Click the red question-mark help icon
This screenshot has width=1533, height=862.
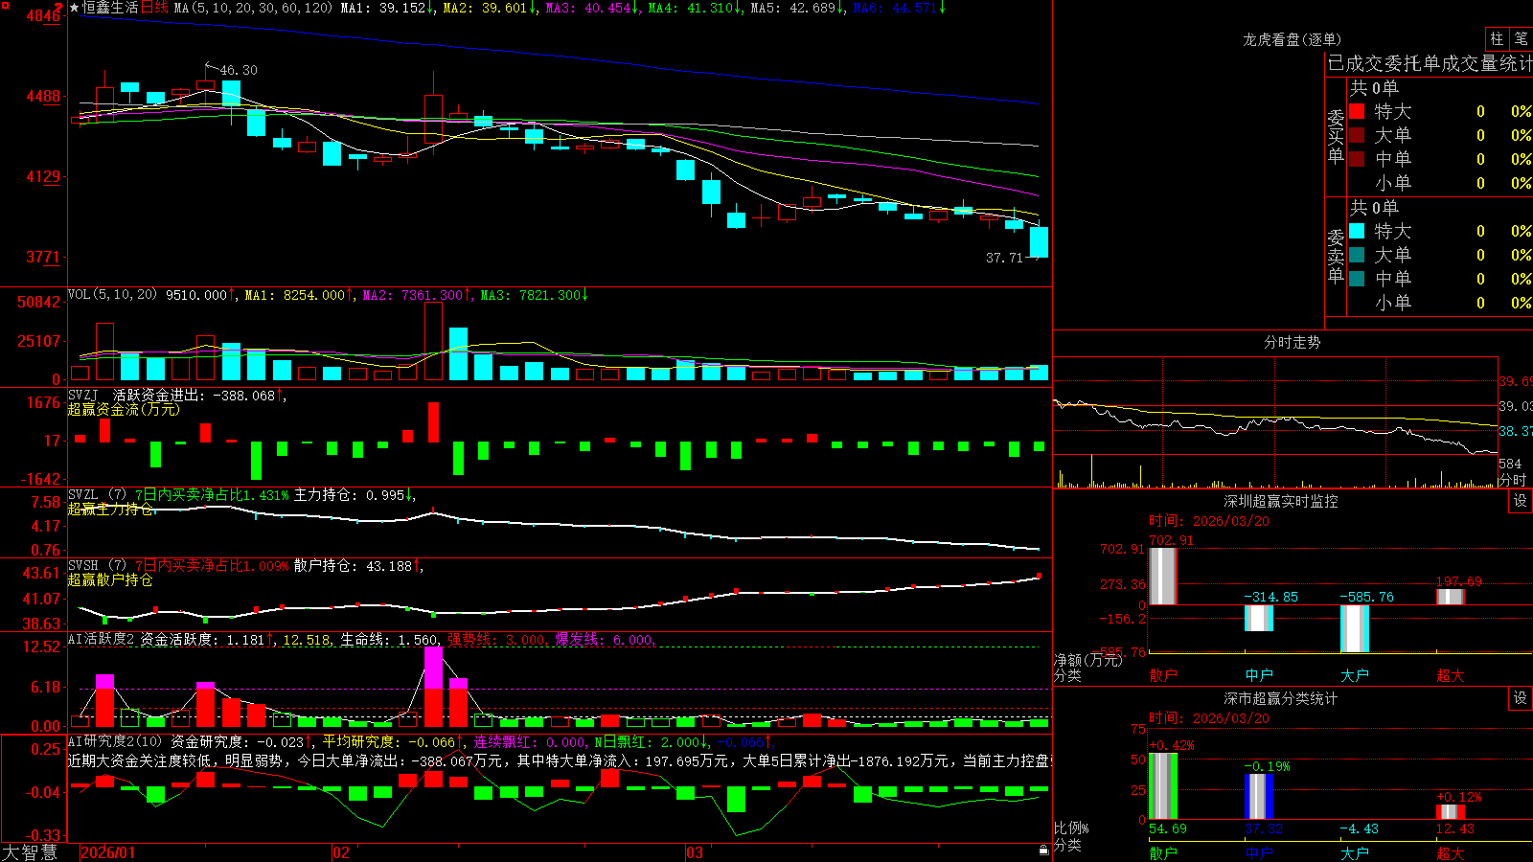[58, 8]
